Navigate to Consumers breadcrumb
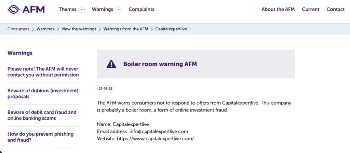350x153 pixels. click(18, 29)
